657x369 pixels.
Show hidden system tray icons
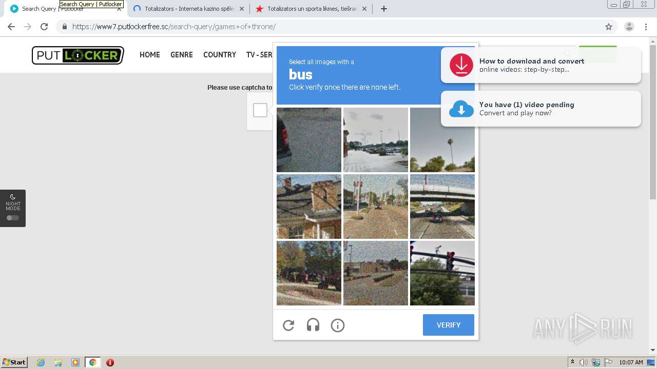[x=572, y=362]
